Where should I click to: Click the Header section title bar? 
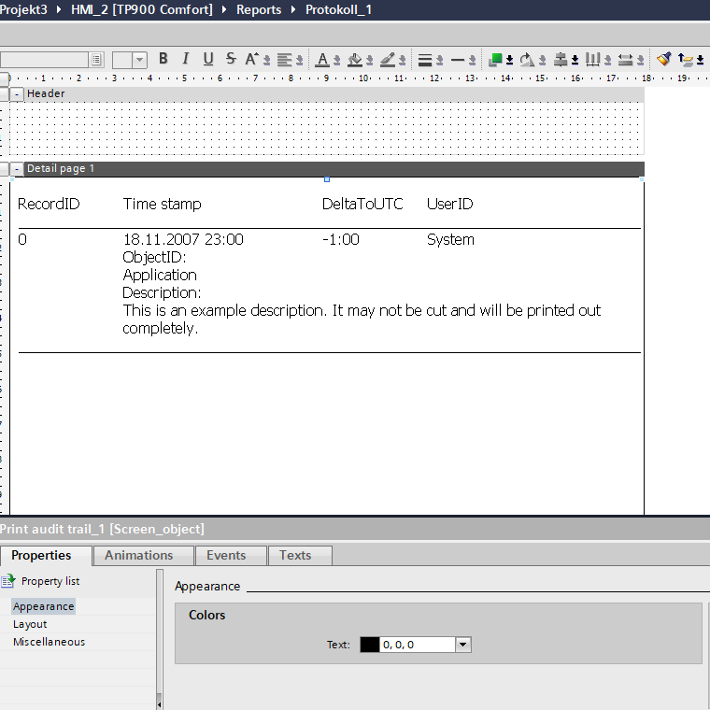(334, 94)
